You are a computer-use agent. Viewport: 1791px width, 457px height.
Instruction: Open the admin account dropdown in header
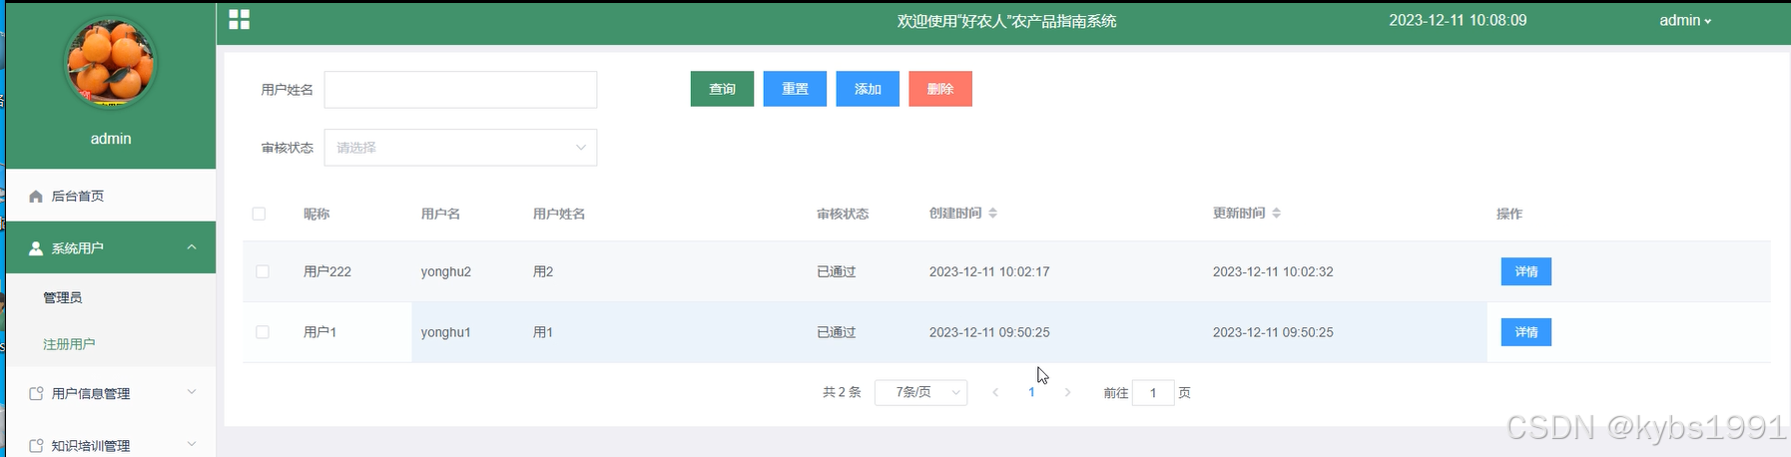tap(1685, 20)
